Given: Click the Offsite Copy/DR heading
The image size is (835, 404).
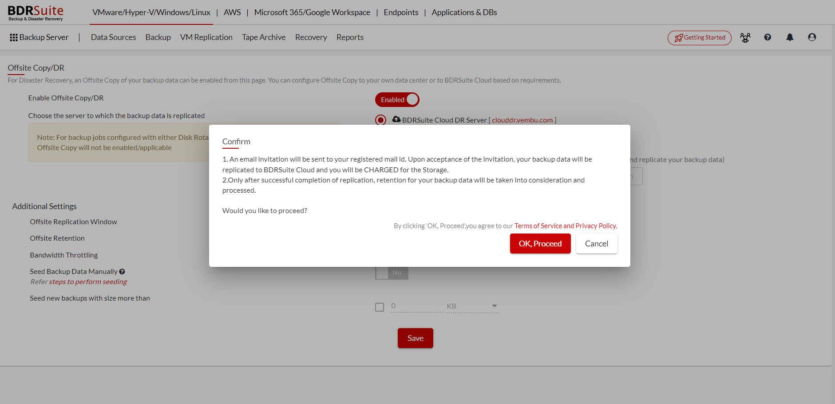Looking at the screenshot, I should [x=36, y=68].
